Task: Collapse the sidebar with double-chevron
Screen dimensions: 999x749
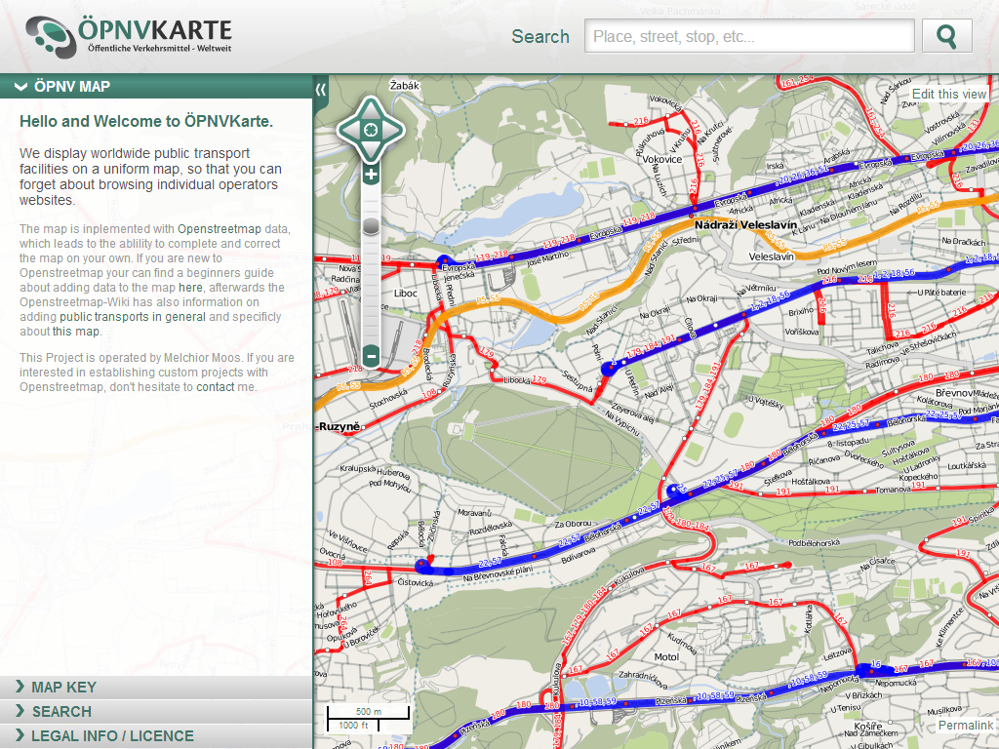Action: pyautogui.click(x=321, y=89)
